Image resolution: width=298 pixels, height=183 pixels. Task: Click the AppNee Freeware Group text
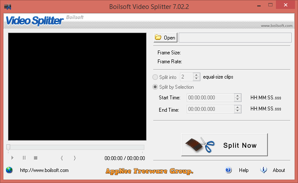[149, 171]
